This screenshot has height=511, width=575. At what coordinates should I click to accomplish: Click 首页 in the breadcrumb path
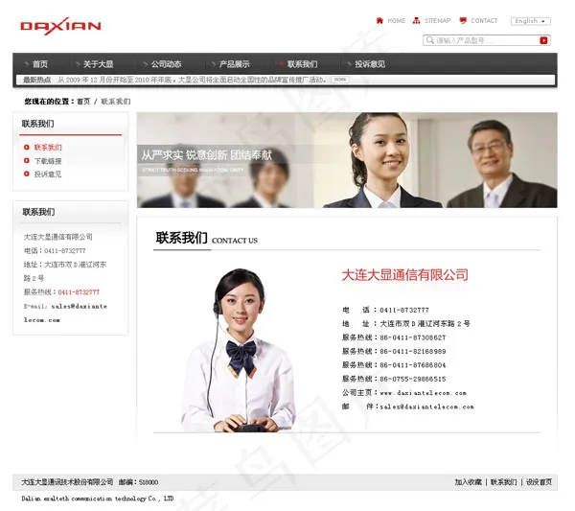click(83, 101)
